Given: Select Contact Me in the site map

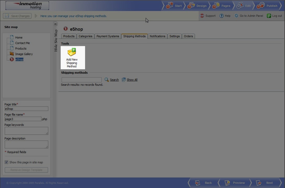Looking at the screenshot, I should (22, 43).
